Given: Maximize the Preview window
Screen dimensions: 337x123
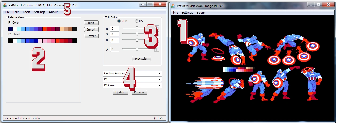Looking at the screenshot, I should click(318, 5).
